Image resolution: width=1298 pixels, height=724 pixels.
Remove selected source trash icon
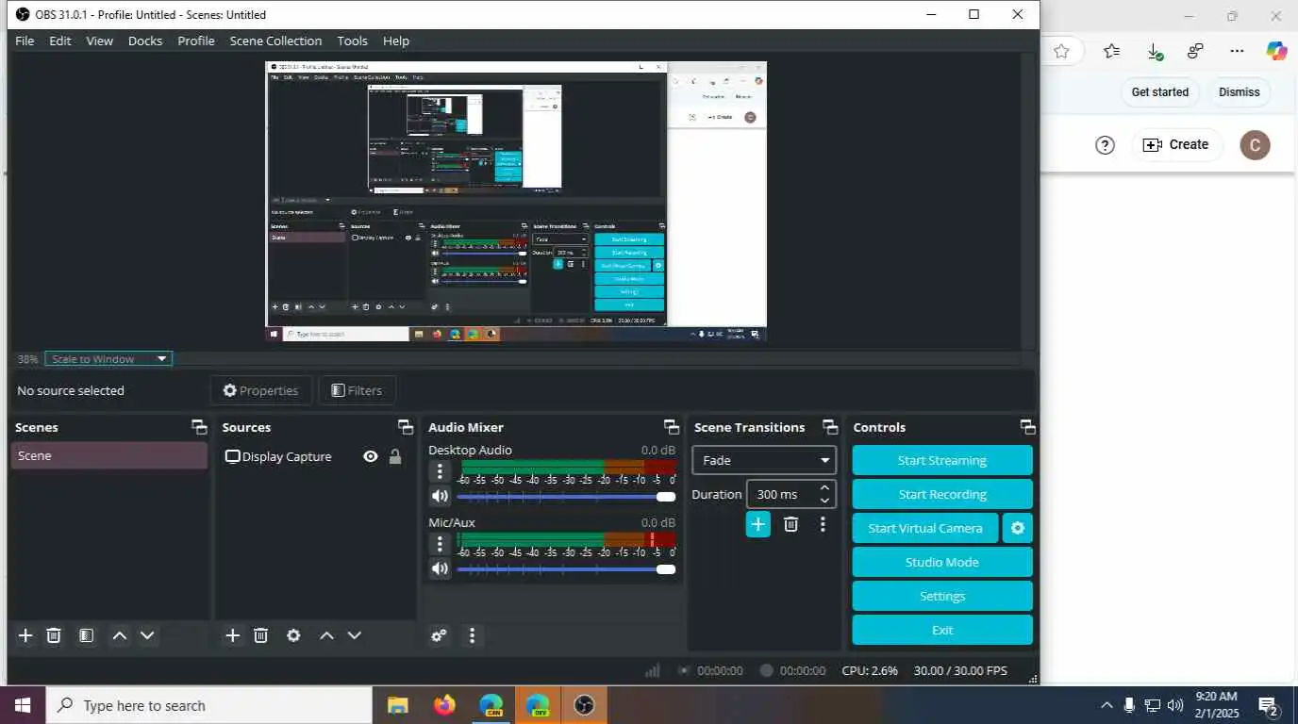coord(261,635)
